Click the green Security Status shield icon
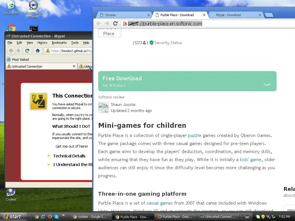 [152, 43]
